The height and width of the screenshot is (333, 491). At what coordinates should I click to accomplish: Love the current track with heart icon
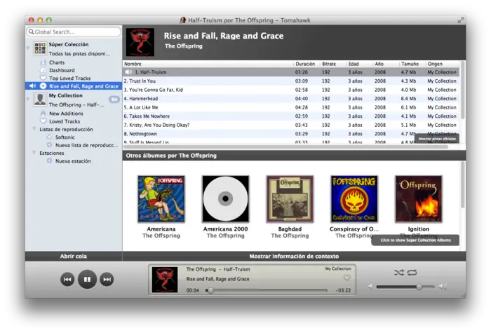tap(347, 278)
